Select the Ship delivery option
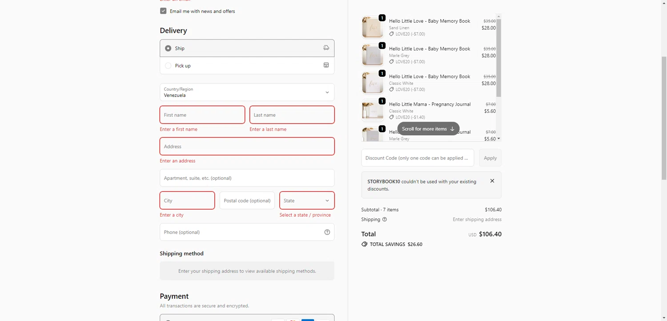The height and width of the screenshot is (321, 667). click(168, 48)
